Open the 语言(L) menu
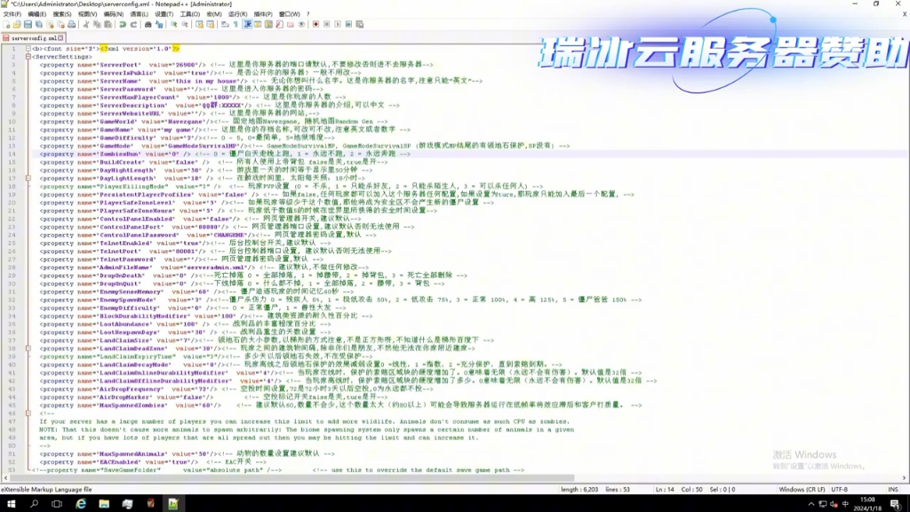This screenshot has width=910, height=512. click(x=139, y=14)
